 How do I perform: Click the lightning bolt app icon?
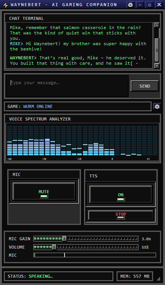point(6,5)
